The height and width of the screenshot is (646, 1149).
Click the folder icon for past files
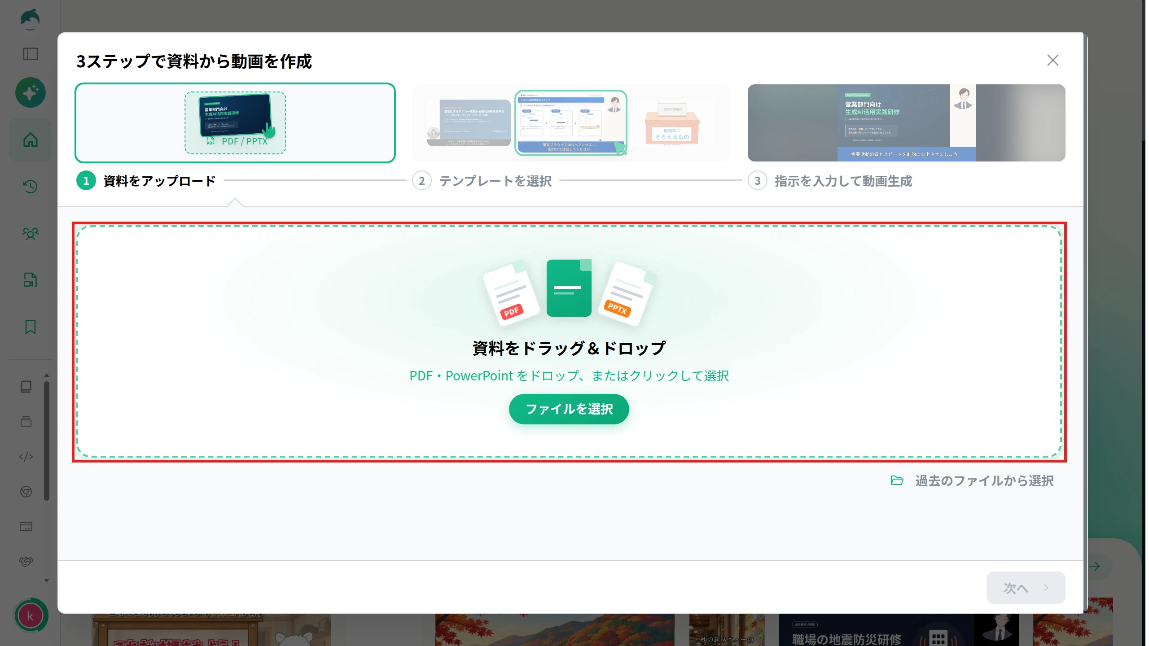coord(896,480)
